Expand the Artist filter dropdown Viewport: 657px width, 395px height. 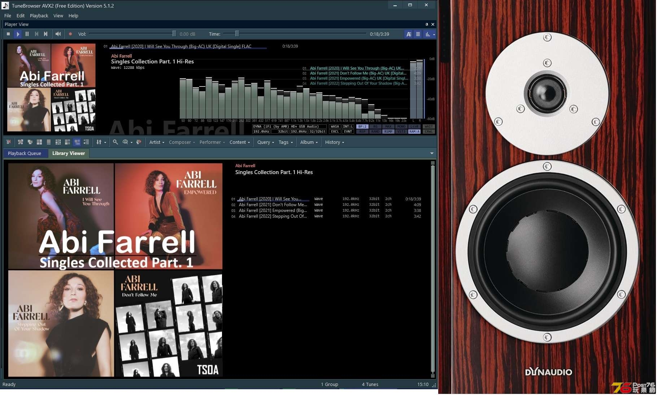click(157, 142)
